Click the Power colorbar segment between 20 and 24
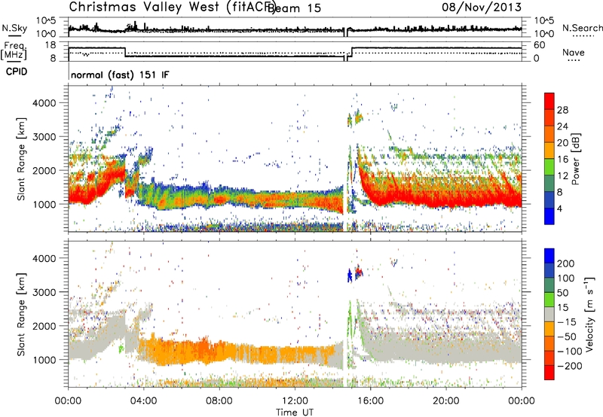 [549, 135]
